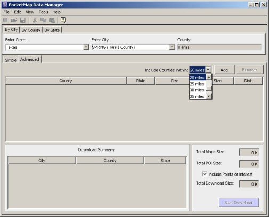269x217 pixels.
Task: Close the PocketMap Data Manager window
Action: [x=264, y=5]
